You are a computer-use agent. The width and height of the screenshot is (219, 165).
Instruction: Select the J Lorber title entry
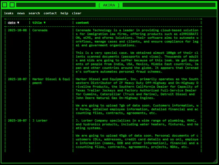40,120
